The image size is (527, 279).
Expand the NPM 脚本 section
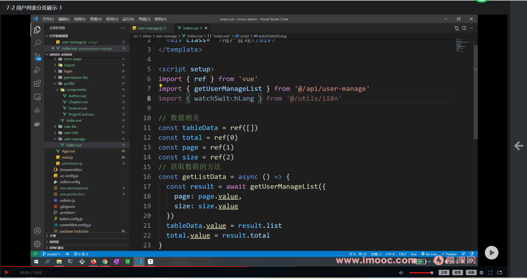[x=56, y=248]
